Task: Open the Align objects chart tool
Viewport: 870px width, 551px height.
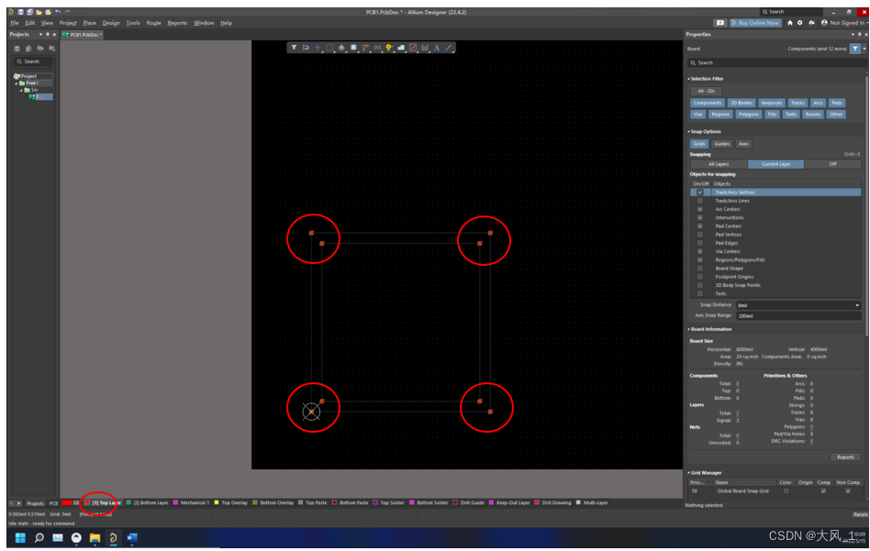Action: [x=341, y=48]
